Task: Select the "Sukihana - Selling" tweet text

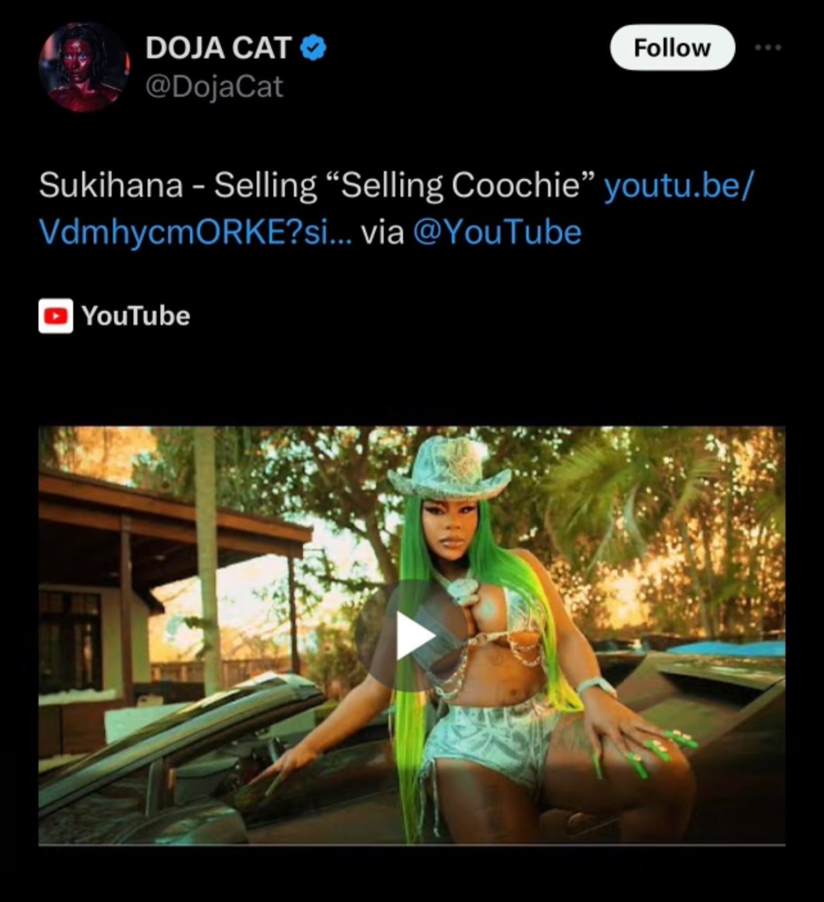Action: point(178,186)
